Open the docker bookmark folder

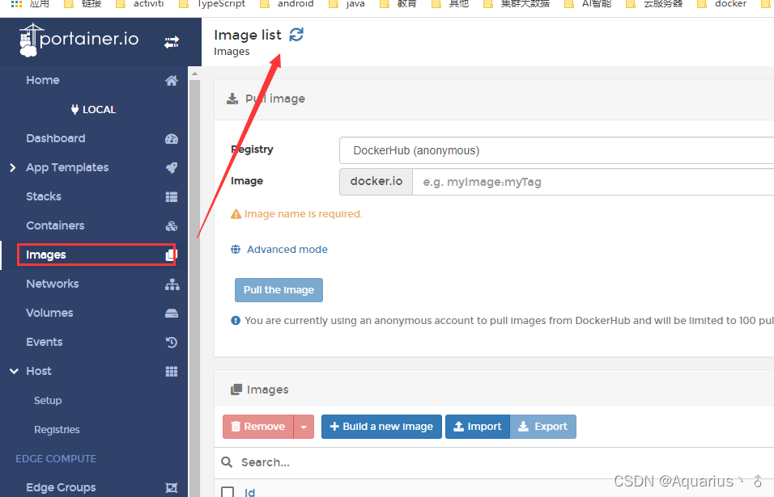[721, 4]
